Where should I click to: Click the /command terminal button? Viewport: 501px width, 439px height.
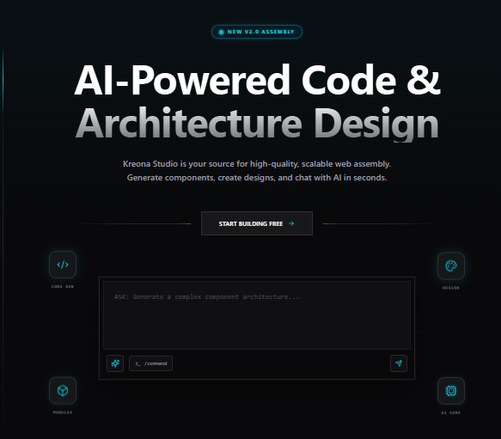[x=150, y=363]
